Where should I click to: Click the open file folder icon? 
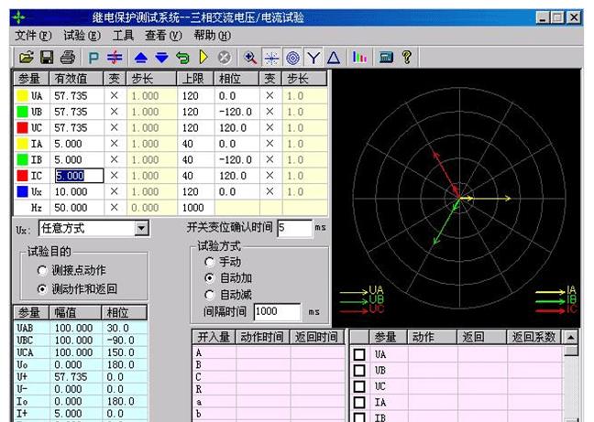27,58
